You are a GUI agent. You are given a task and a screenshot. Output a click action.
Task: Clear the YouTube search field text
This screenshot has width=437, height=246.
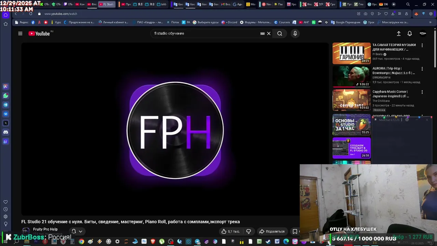269,33
